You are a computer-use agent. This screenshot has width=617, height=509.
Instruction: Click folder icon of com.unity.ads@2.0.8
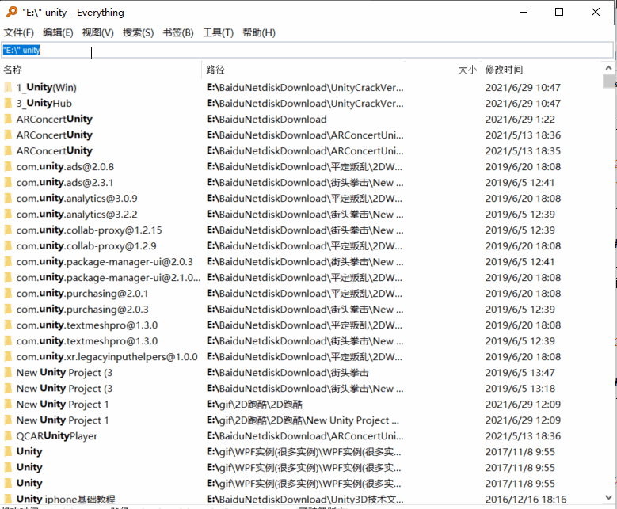8,167
